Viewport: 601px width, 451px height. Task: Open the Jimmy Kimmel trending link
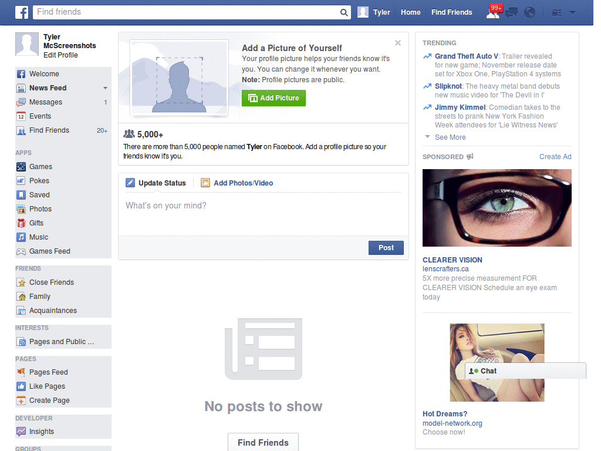click(x=460, y=107)
